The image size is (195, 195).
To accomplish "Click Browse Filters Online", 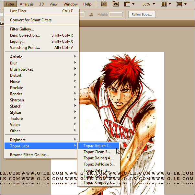I will coord(41,155).
